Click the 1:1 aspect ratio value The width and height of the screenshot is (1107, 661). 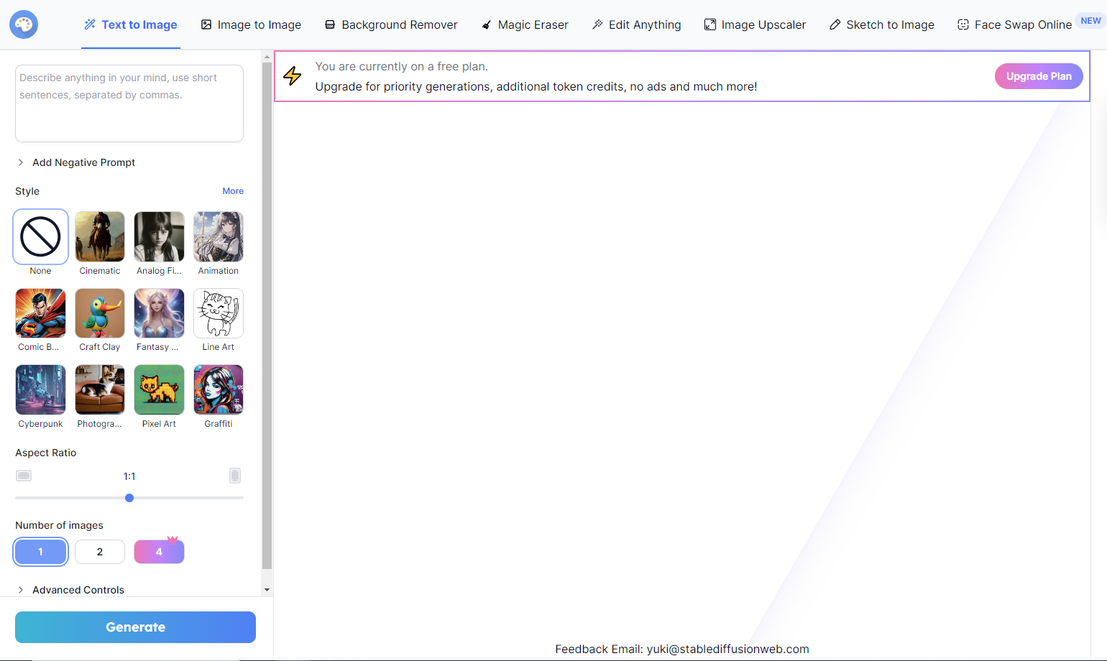pos(129,476)
